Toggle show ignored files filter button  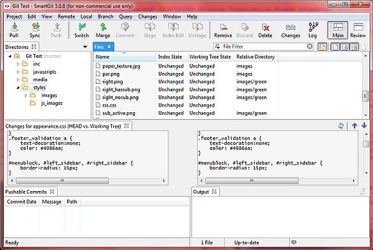[x=354, y=47]
